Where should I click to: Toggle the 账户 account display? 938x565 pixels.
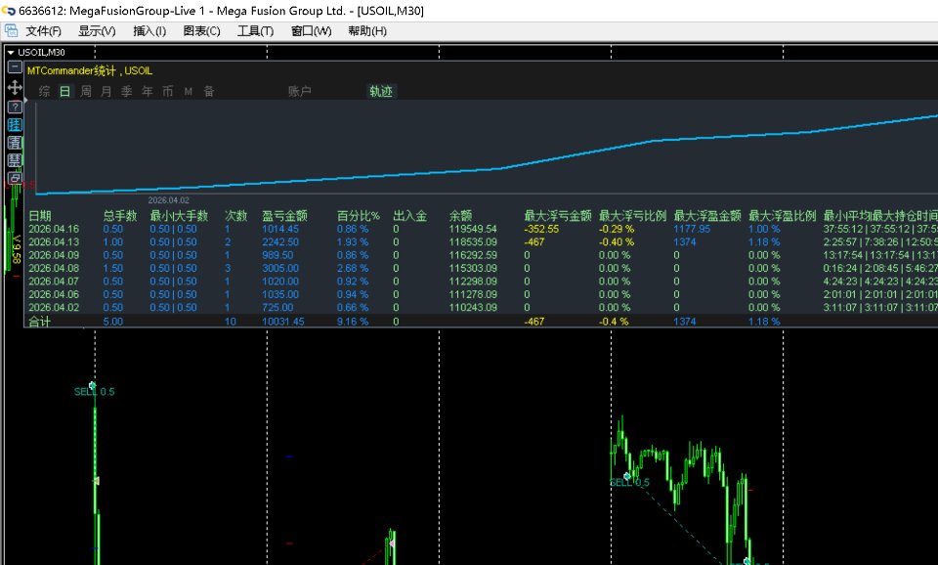(x=299, y=91)
